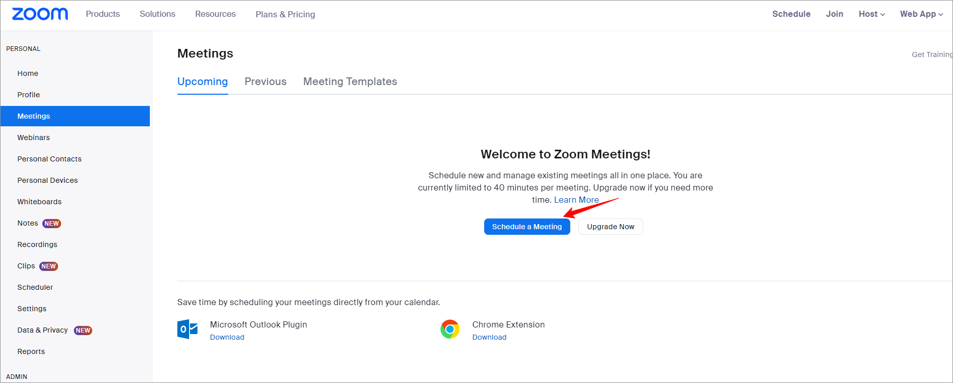Select Meetings in the sidebar
This screenshot has width=953, height=383.
(75, 116)
